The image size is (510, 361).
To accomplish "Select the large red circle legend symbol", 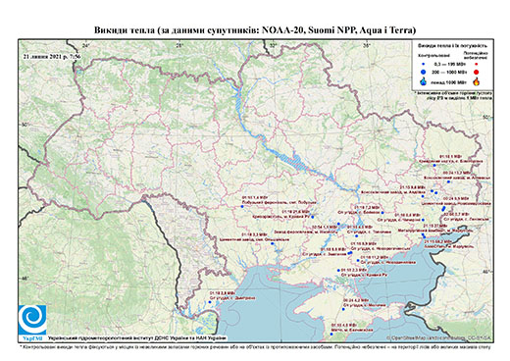I will tap(476, 73).
